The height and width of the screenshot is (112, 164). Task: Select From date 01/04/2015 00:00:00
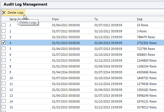pyautogui.click(x=66, y=95)
